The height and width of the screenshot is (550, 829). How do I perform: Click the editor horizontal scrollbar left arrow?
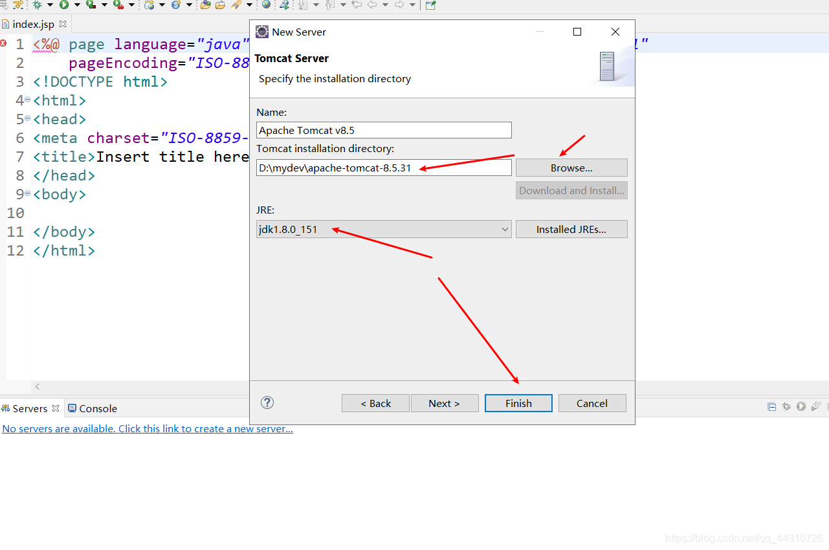pos(38,386)
